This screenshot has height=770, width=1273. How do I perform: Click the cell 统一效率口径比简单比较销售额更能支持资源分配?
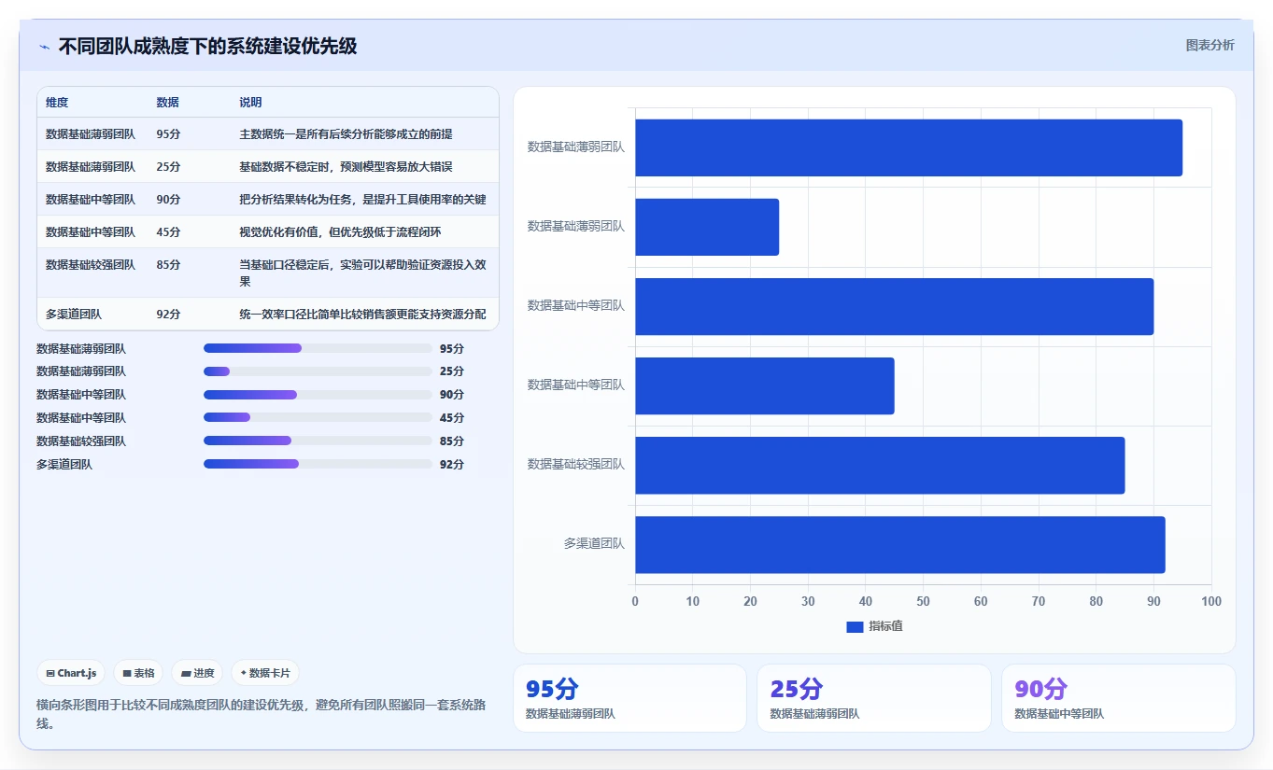(x=362, y=315)
